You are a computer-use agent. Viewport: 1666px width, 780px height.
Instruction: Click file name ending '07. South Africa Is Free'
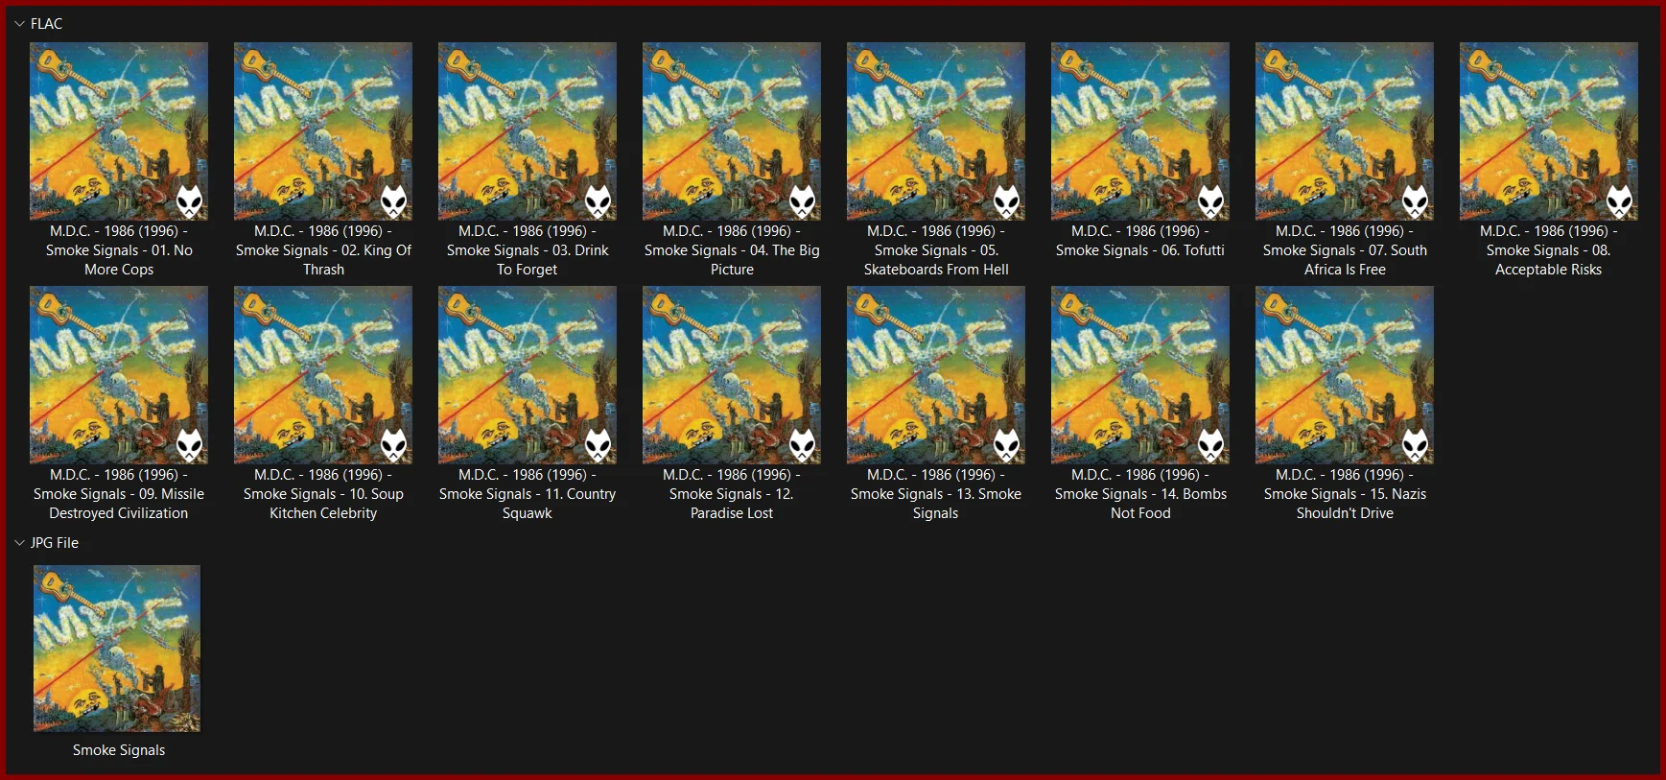click(1345, 250)
